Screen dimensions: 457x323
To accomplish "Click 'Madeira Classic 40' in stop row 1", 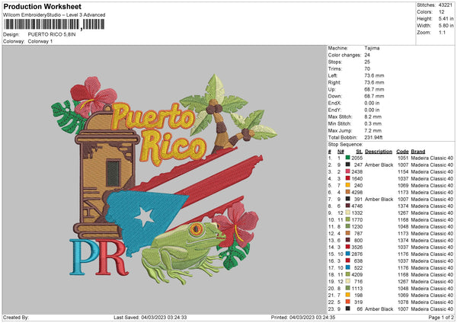I will pyautogui.click(x=432, y=158).
